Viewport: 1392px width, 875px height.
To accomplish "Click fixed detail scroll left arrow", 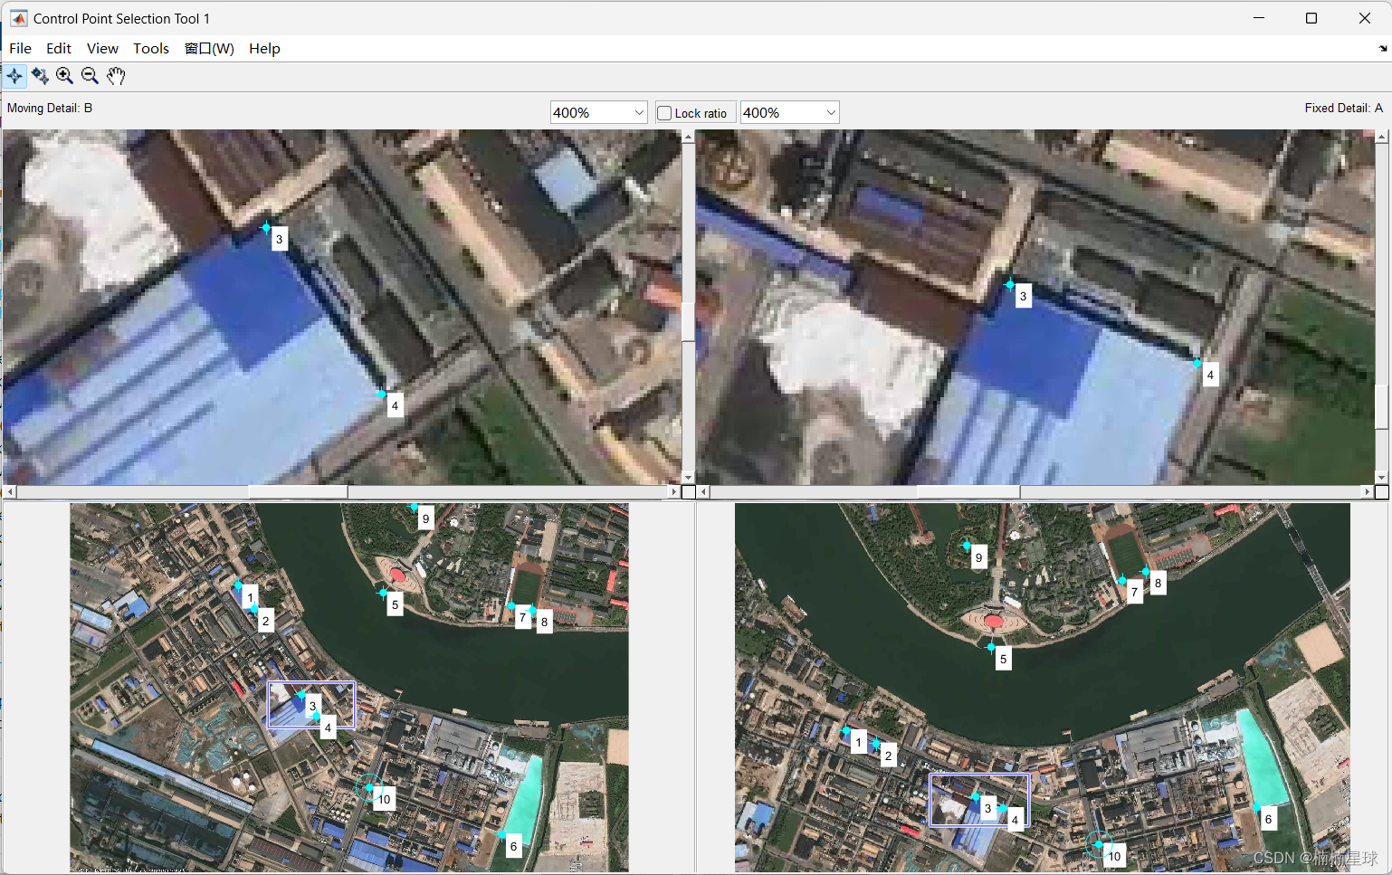I will point(703,492).
